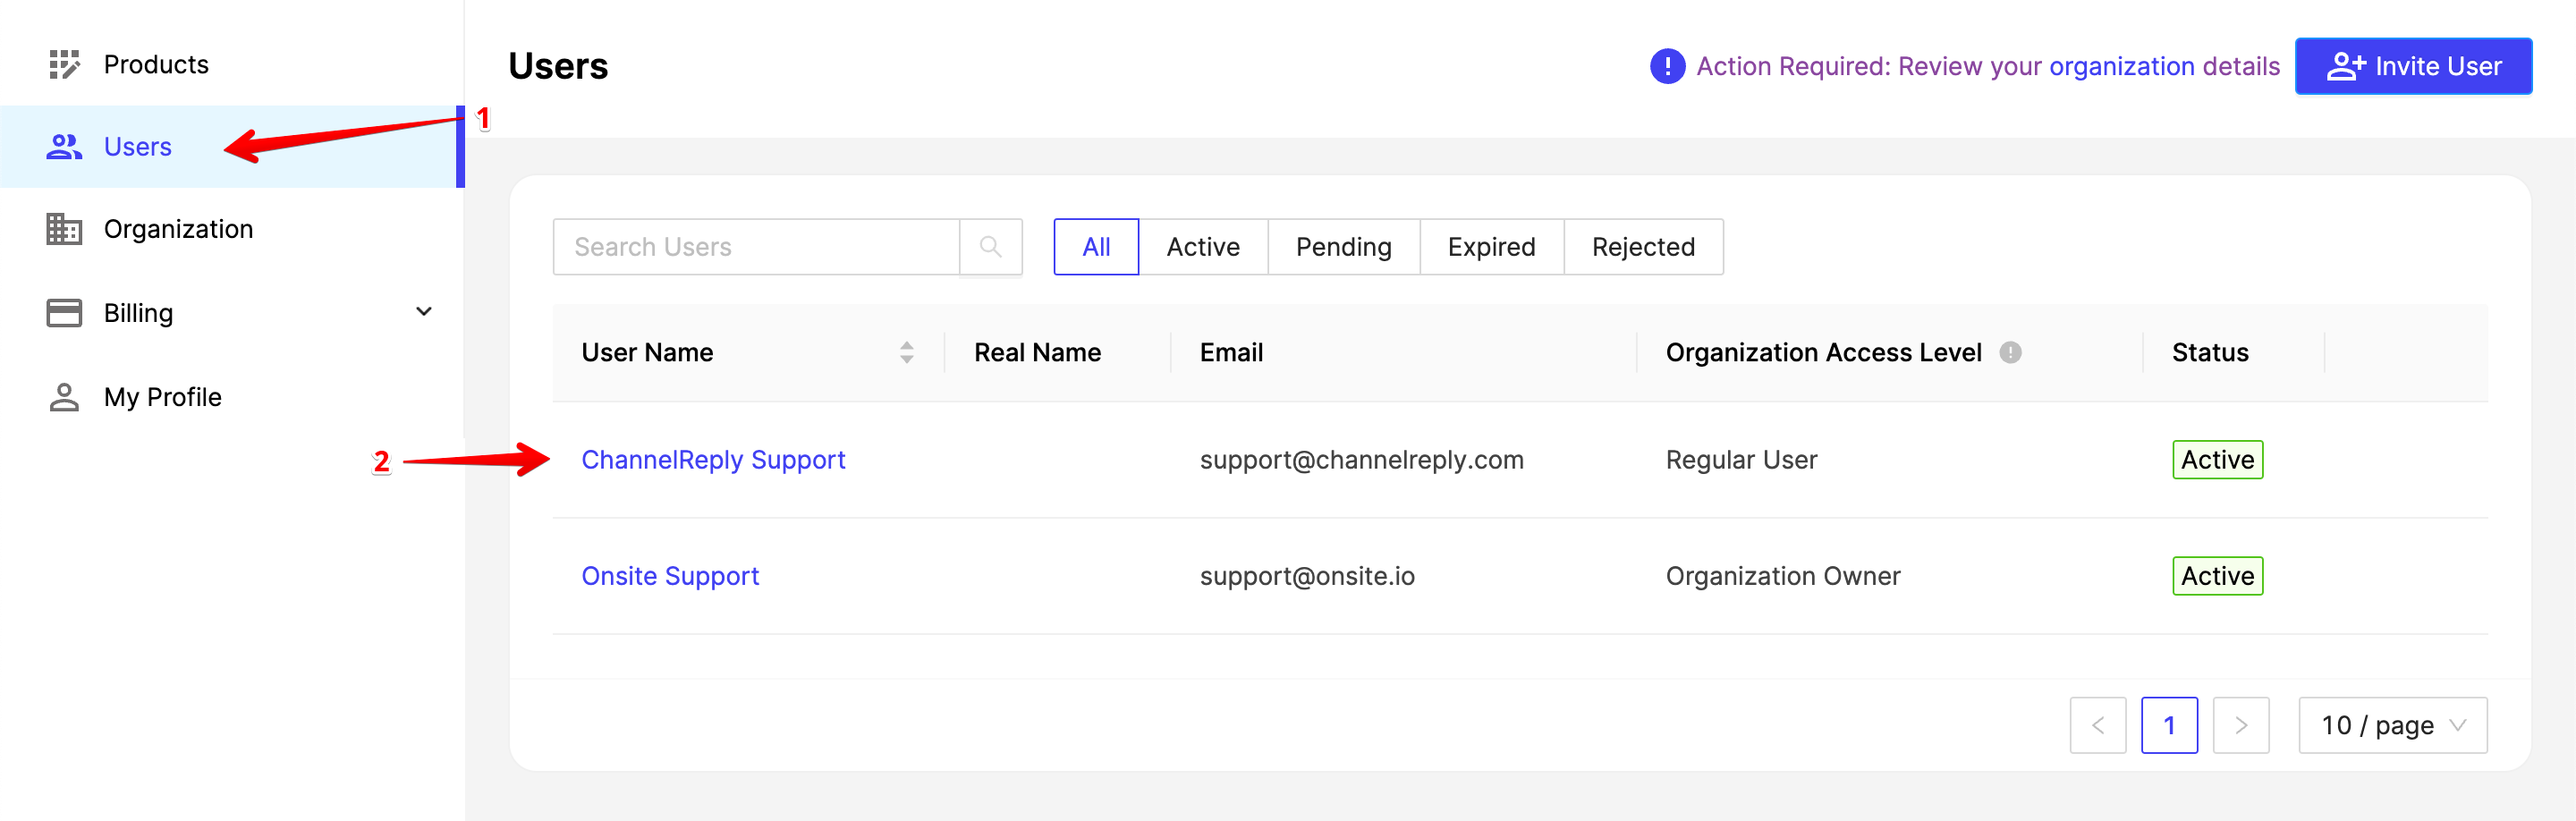Expand the Billing submenu chevron
2576x821 pixels.
[x=424, y=312]
